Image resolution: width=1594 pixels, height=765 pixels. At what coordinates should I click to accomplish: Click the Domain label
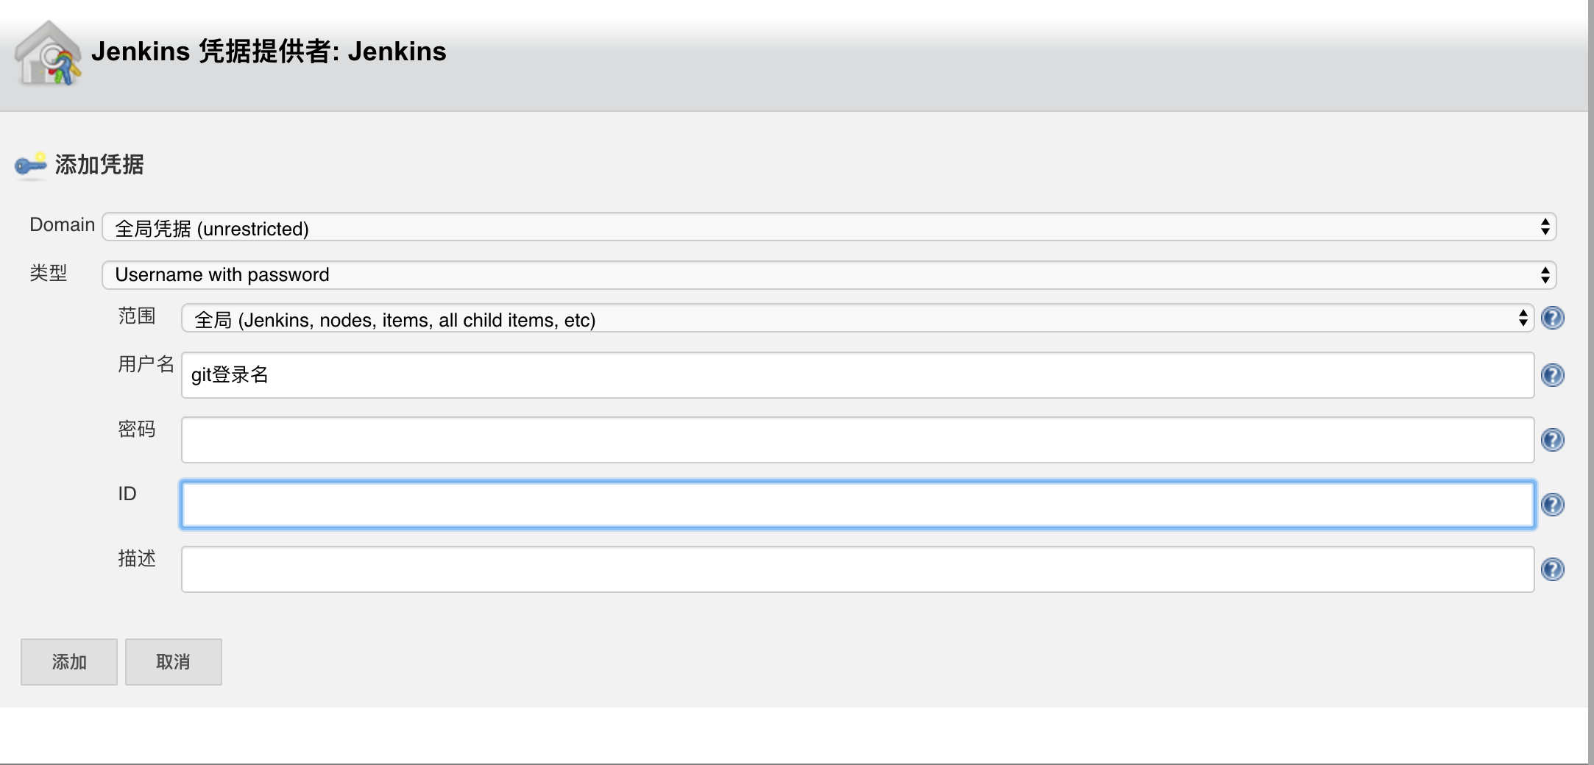pyautogui.click(x=63, y=225)
